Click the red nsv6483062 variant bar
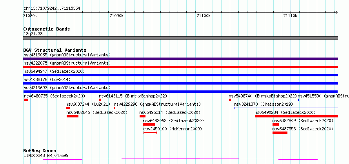Screen dimensions: 349x164 pos(149,125)
